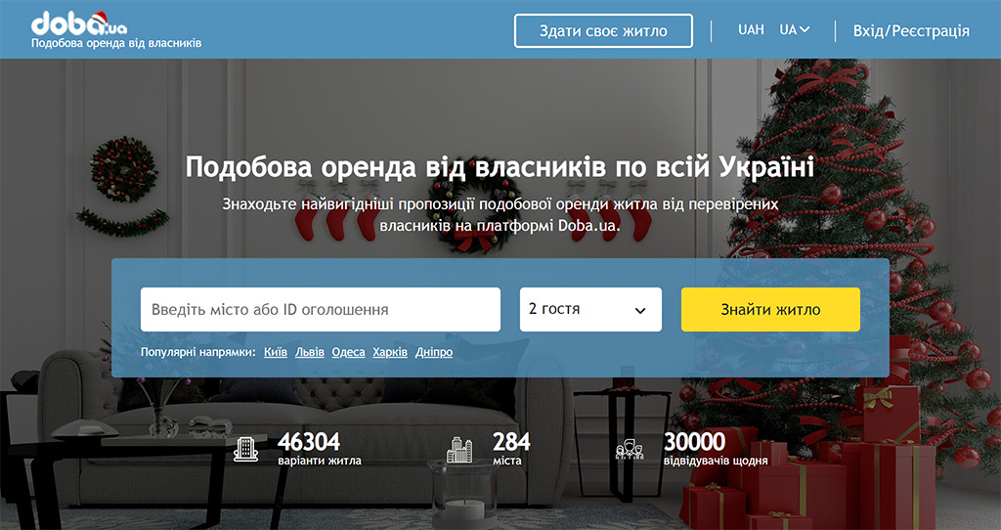Click the '30000 відвідувачів щодня' statistic
This screenshot has height=530, width=1001.
716,450
